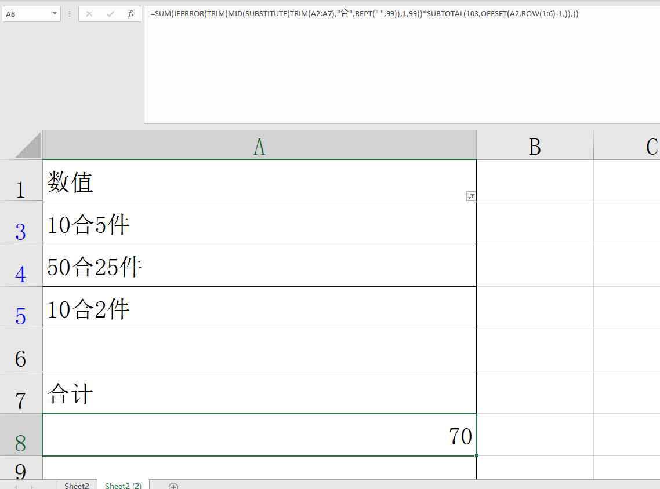Select cell B8 beside the total 70
This screenshot has height=489, width=660.
coord(535,435)
